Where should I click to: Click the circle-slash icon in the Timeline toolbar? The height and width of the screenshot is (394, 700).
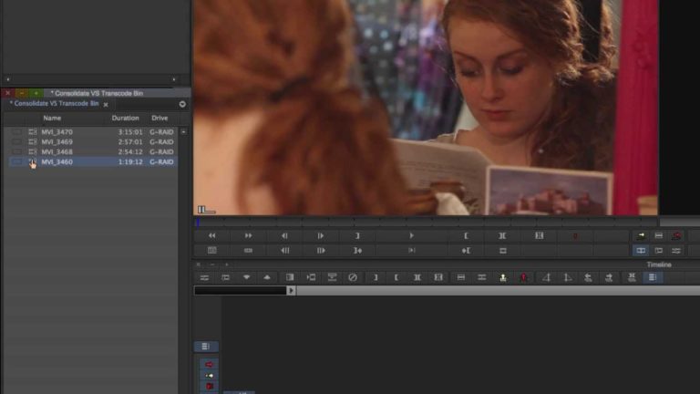353,278
